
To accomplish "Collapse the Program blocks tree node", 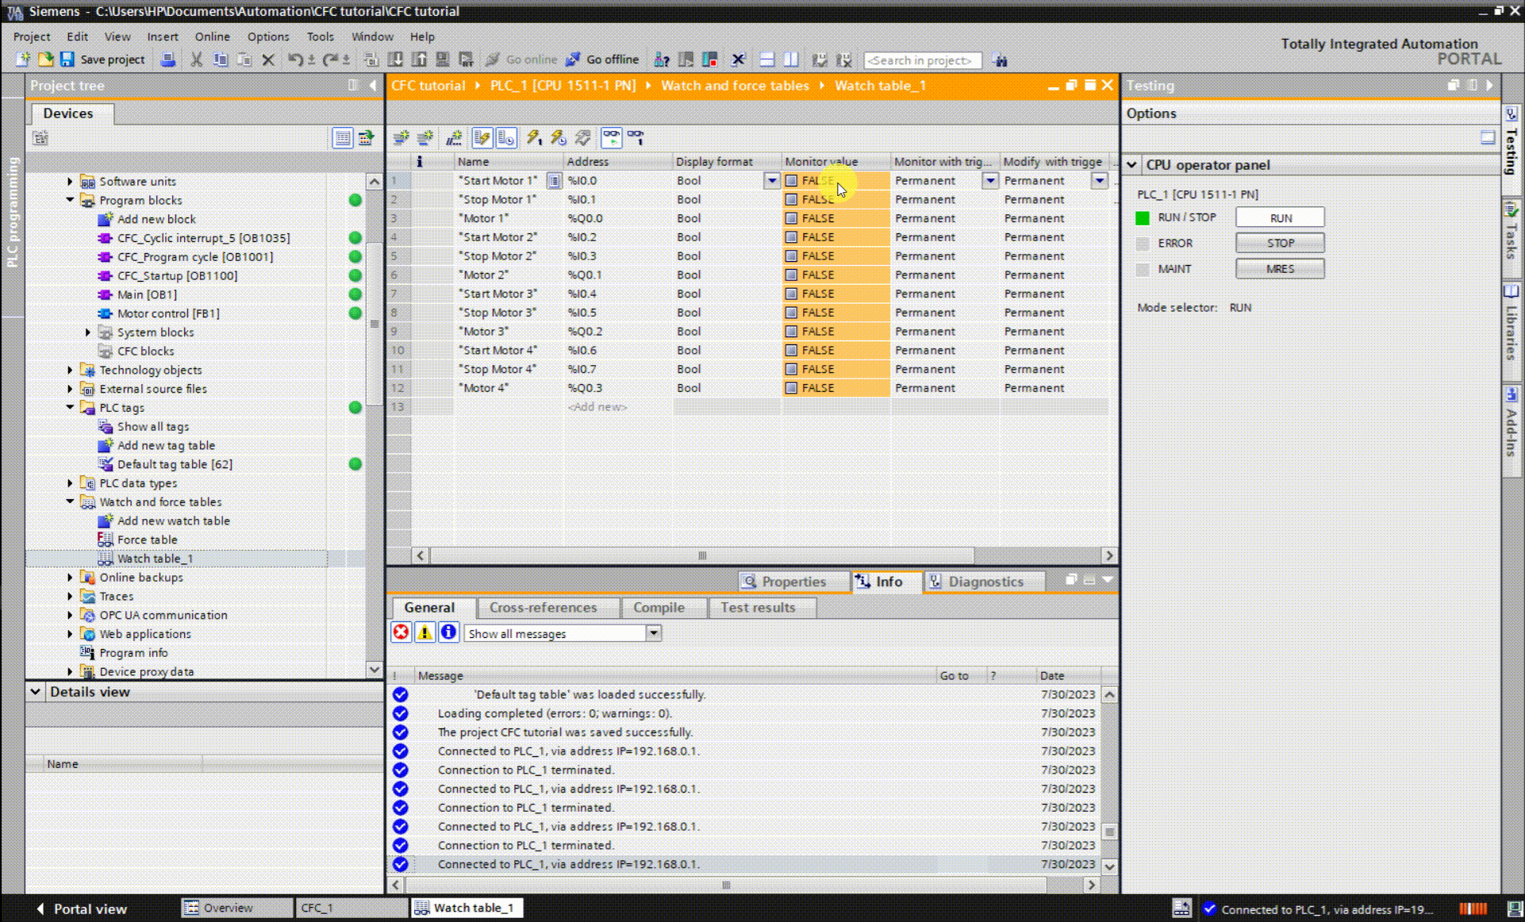I will pyautogui.click(x=70, y=200).
